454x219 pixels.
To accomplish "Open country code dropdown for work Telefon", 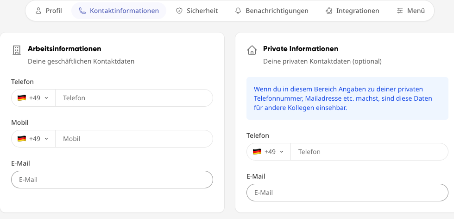I will point(33,98).
